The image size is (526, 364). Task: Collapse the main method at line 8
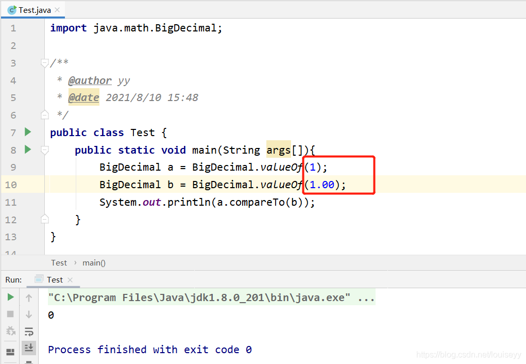coord(45,150)
